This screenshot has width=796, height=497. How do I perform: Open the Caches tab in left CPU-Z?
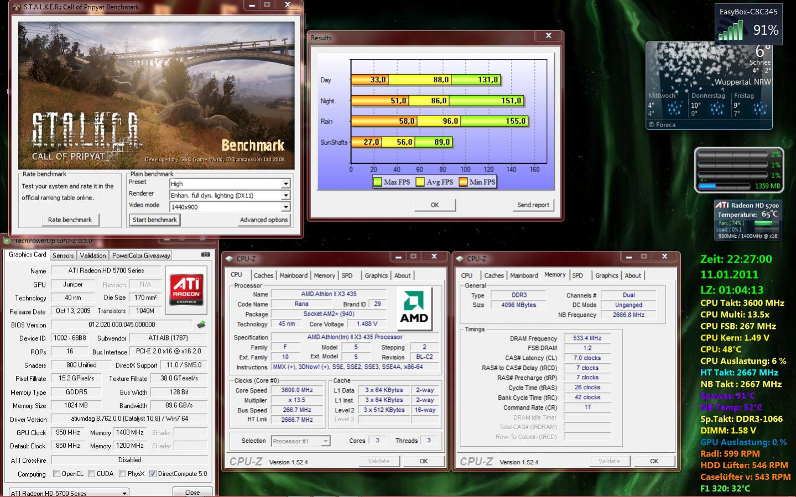(x=264, y=275)
